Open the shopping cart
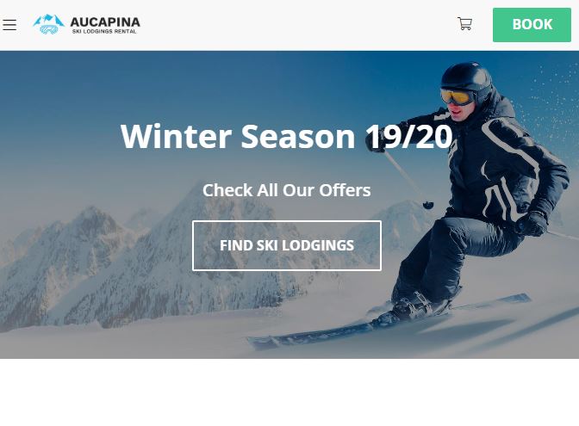 (x=465, y=24)
